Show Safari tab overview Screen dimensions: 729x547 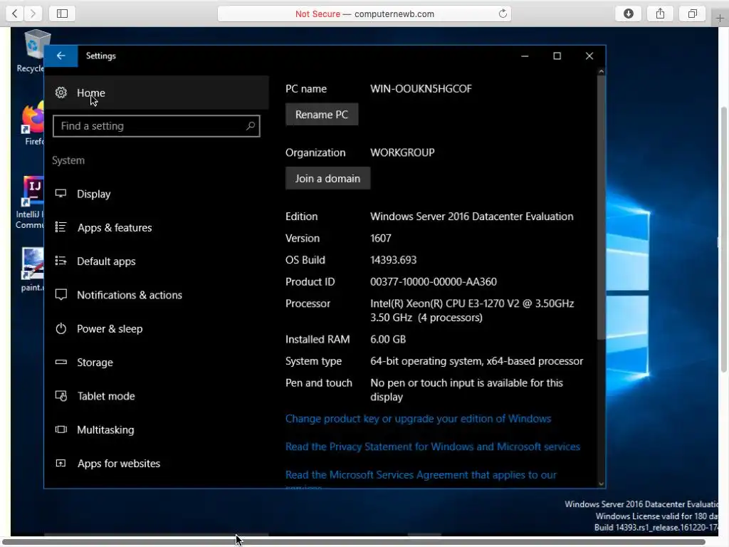coord(692,14)
